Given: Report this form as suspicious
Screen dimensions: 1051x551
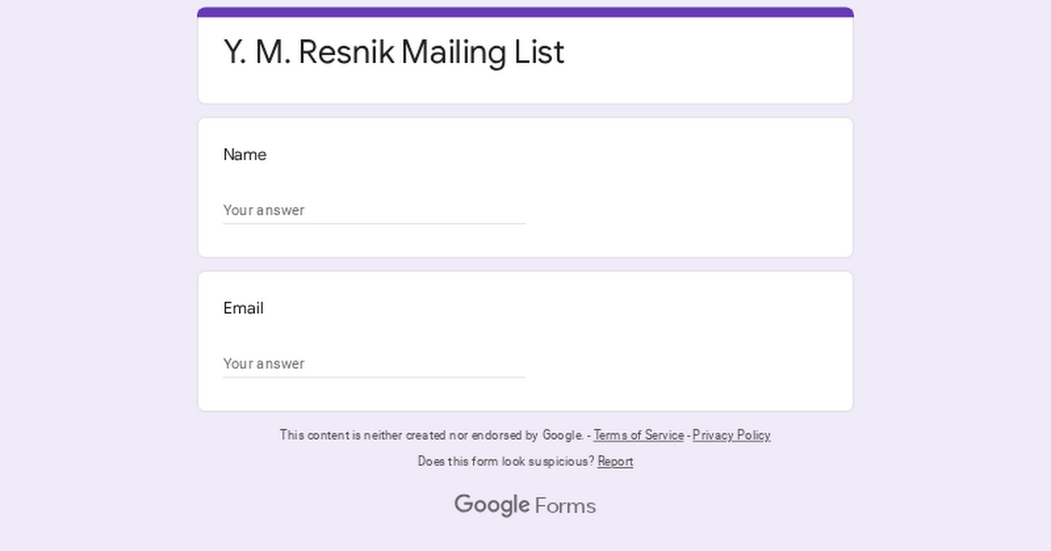Looking at the screenshot, I should click(615, 462).
